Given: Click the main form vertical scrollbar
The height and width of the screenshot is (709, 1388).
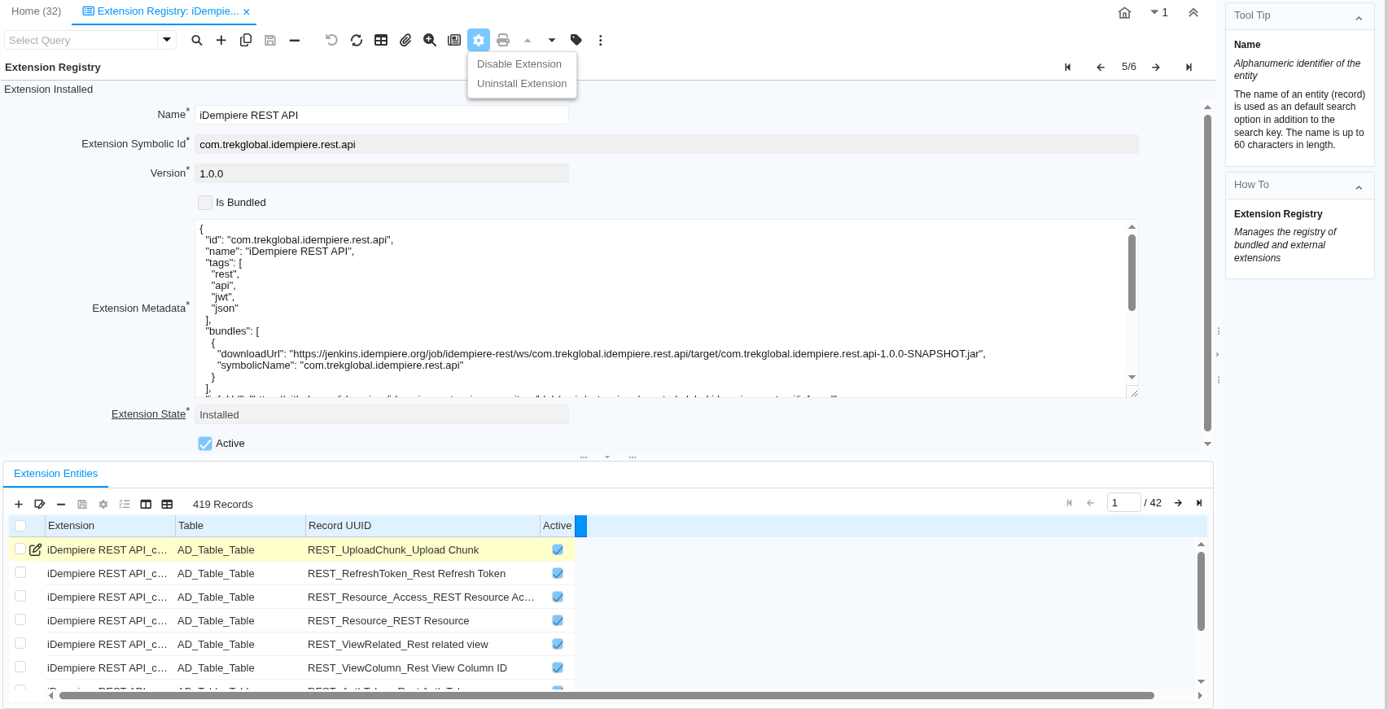Looking at the screenshot, I should (x=1207, y=273).
